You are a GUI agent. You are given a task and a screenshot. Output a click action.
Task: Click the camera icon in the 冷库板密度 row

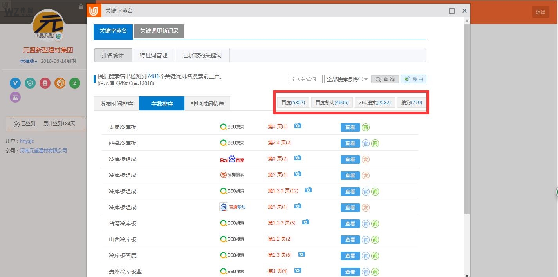[x=301, y=254]
